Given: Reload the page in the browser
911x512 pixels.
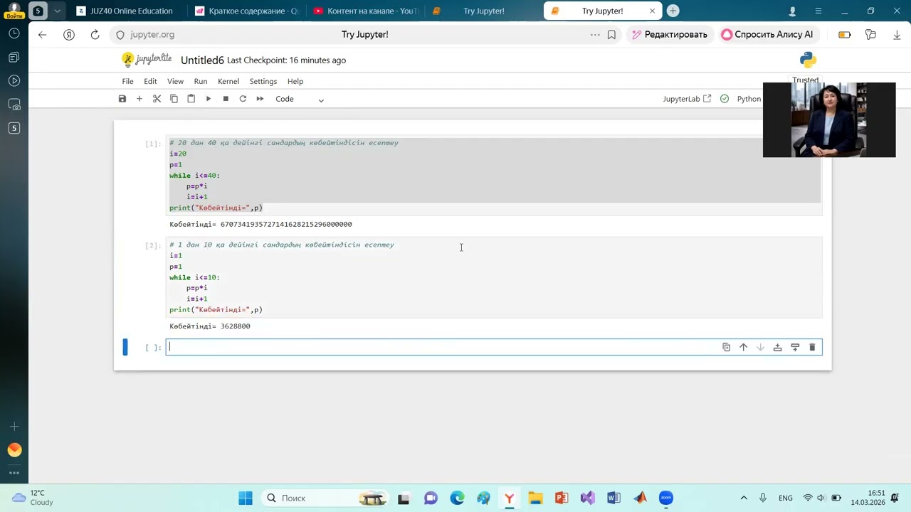Looking at the screenshot, I should [95, 35].
